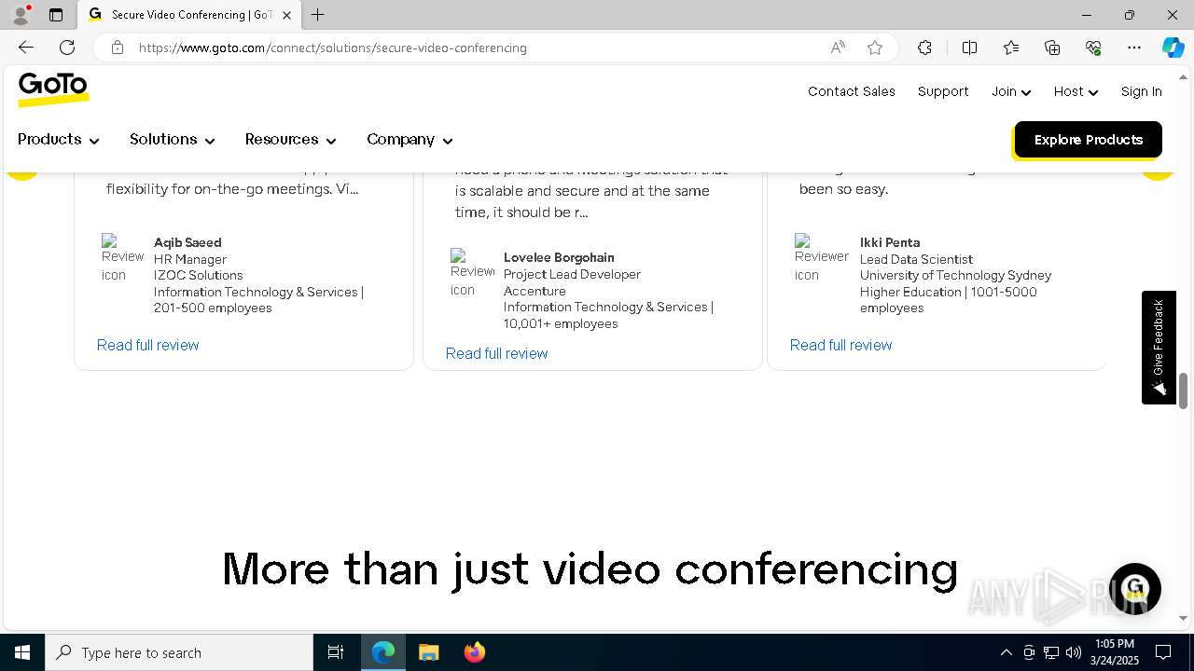This screenshot has width=1194, height=671.
Task: Open volume control in tray
Action: click(1073, 652)
